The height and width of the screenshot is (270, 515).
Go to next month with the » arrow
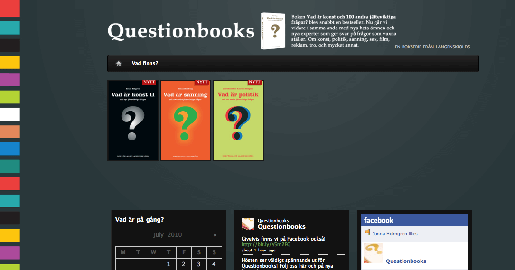coord(215,235)
